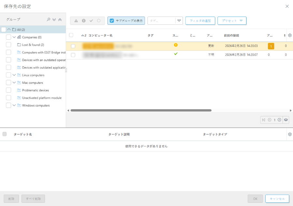Expand the Mac computers tree node
The image size is (293, 206).
[x=14, y=83]
